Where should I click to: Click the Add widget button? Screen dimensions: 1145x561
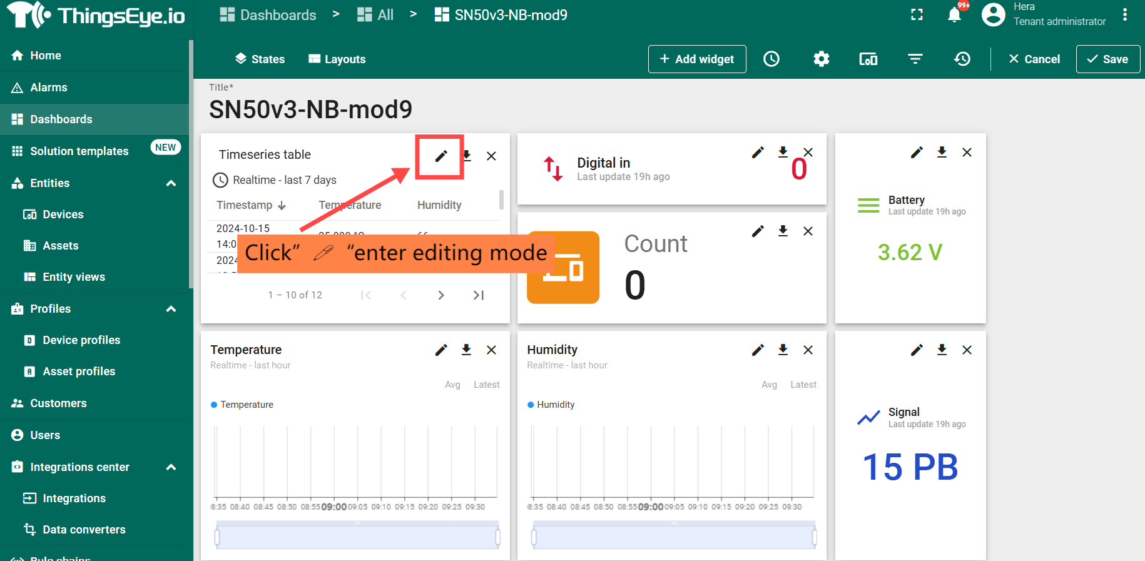point(697,59)
